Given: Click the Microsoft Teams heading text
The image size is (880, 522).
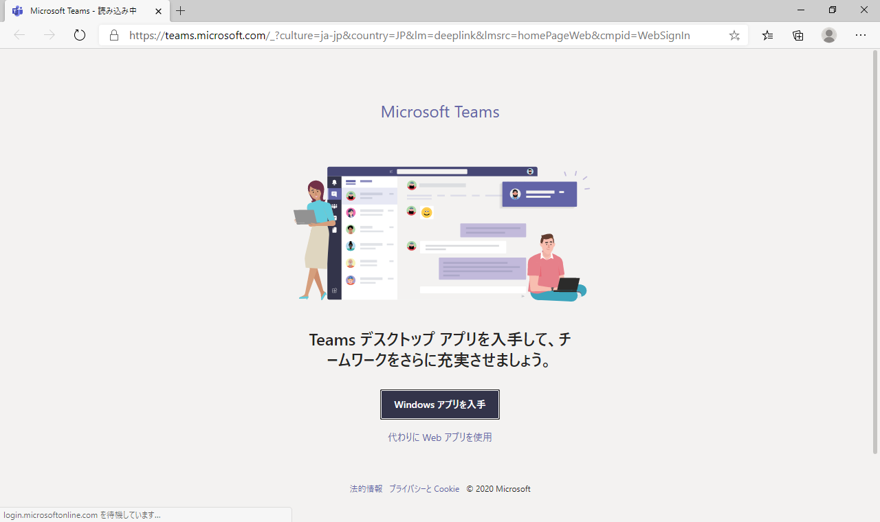Looking at the screenshot, I should [440, 112].
